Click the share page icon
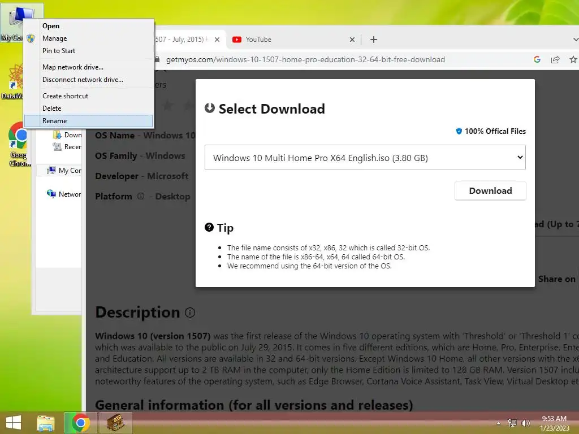The width and height of the screenshot is (579, 434). tap(555, 59)
